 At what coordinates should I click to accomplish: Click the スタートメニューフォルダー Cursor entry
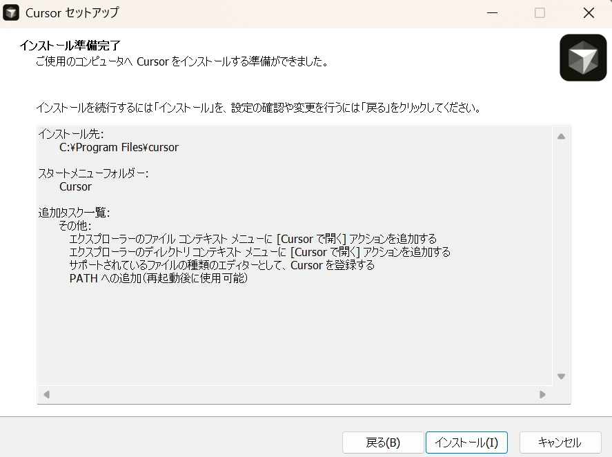click(x=75, y=186)
